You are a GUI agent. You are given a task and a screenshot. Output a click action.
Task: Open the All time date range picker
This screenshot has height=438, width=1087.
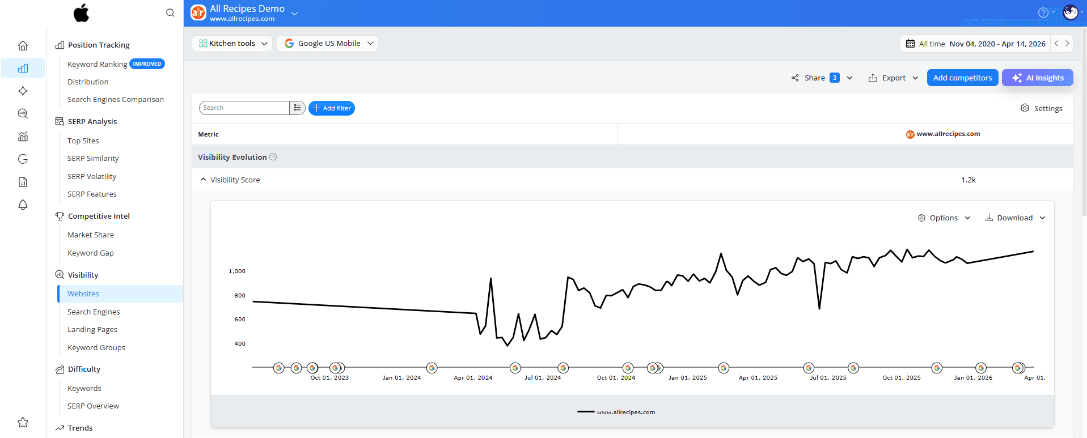[x=975, y=44]
